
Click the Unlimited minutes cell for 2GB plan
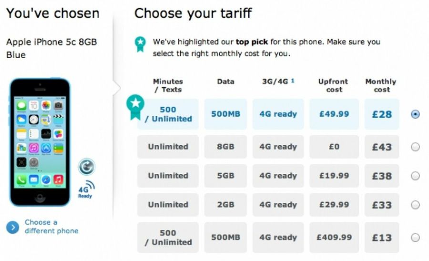coord(168,205)
